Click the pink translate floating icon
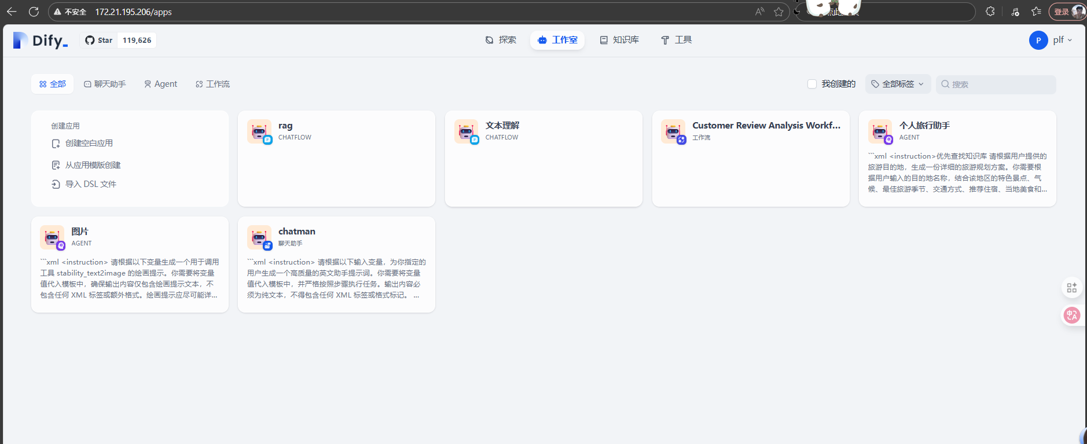The width and height of the screenshot is (1087, 444). click(1072, 315)
